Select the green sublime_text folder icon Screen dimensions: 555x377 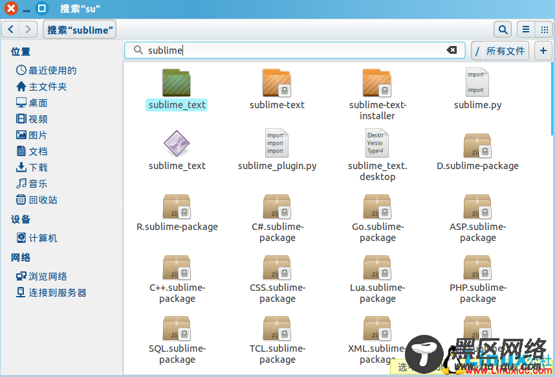click(x=177, y=83)
